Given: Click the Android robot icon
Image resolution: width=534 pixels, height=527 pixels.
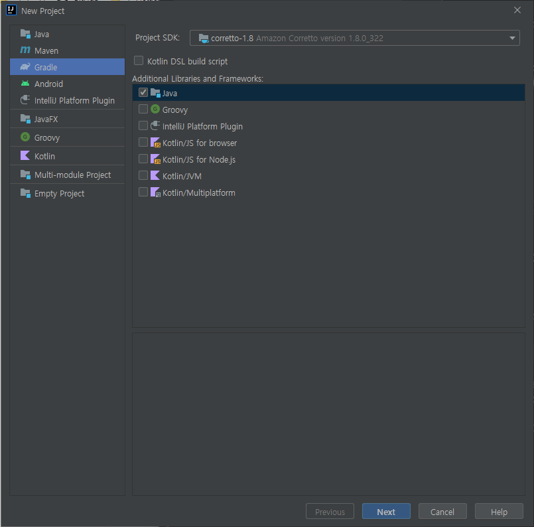Looking at the screenshot, I should pyautogui.click(x=25, y=84).
